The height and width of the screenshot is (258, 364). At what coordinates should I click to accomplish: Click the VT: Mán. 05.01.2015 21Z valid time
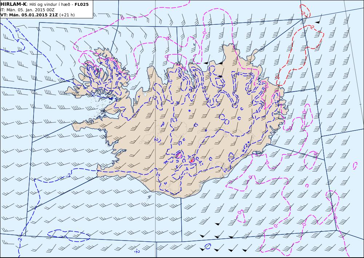29,15
